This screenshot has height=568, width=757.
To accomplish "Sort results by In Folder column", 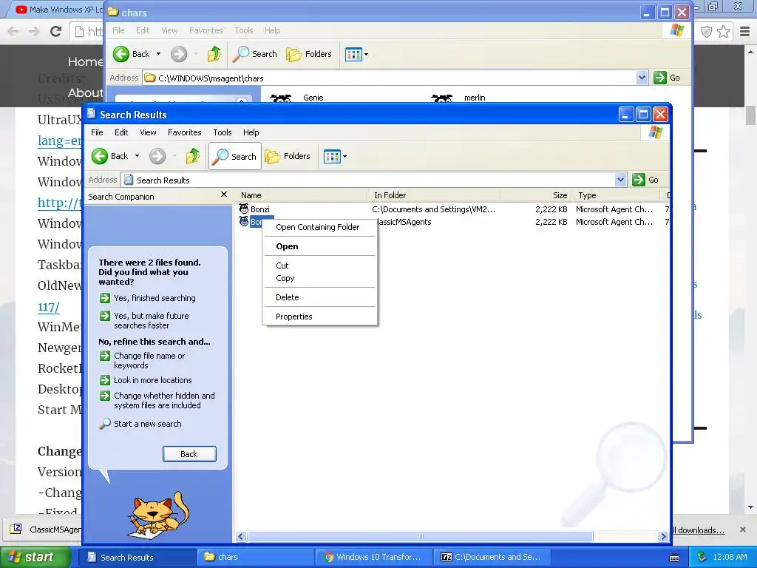I will 434,195.
